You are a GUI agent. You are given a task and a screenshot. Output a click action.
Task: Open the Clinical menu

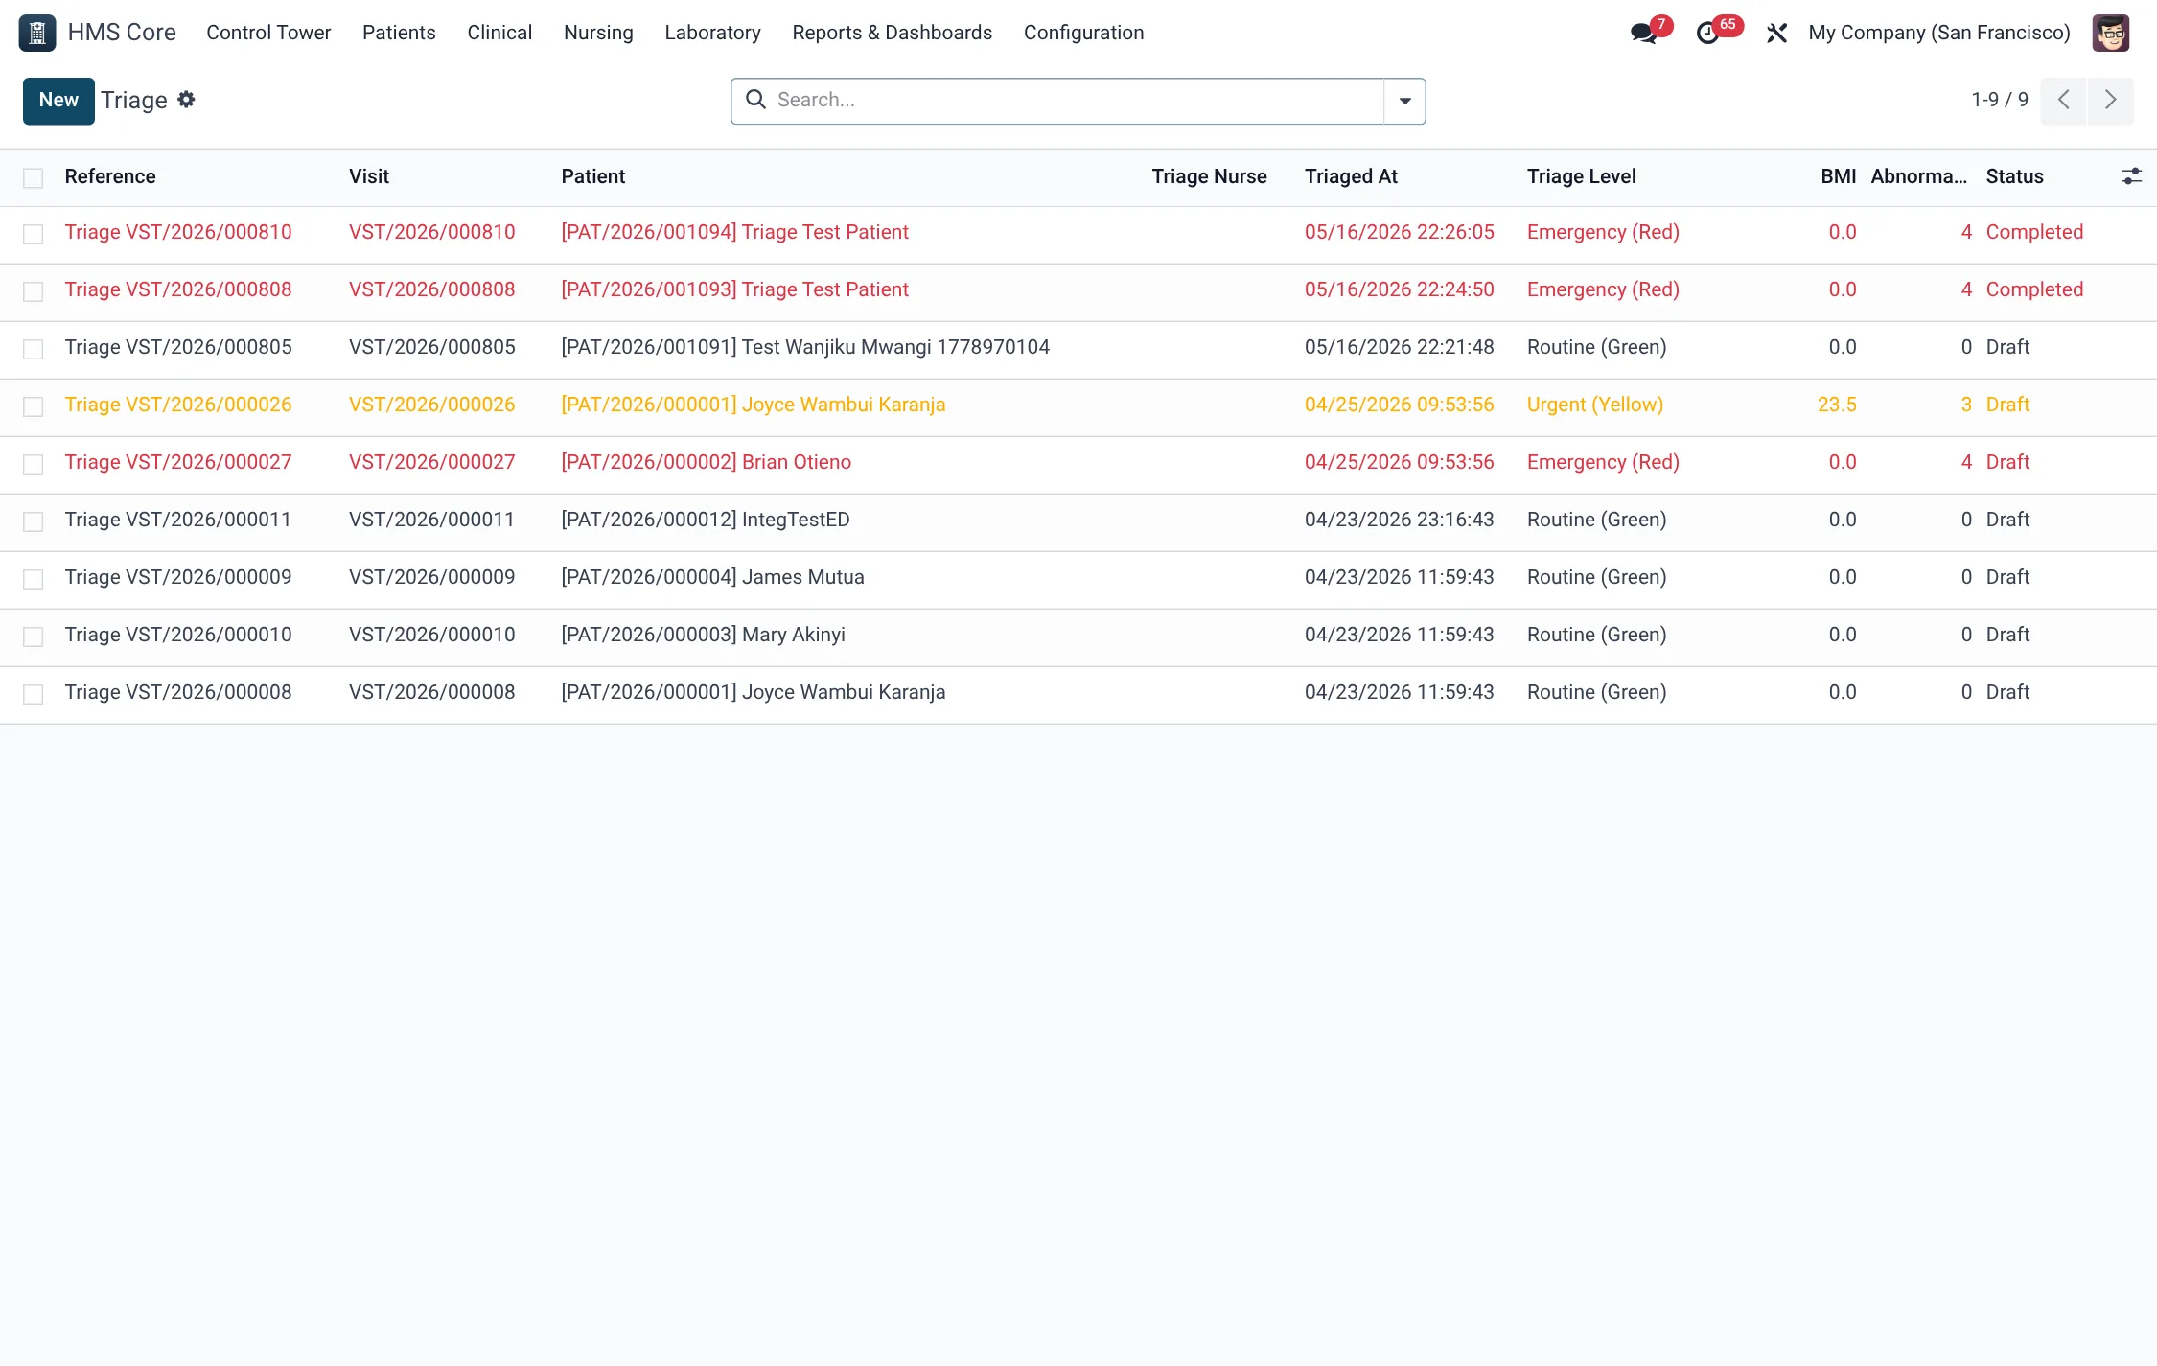coord(499,33)
